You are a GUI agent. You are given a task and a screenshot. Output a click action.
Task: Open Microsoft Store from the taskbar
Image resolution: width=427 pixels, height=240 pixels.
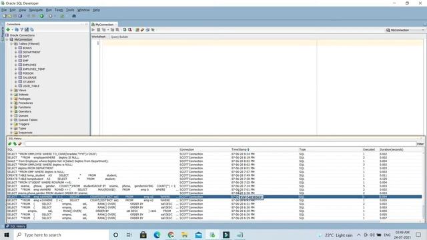pos(143,235)
